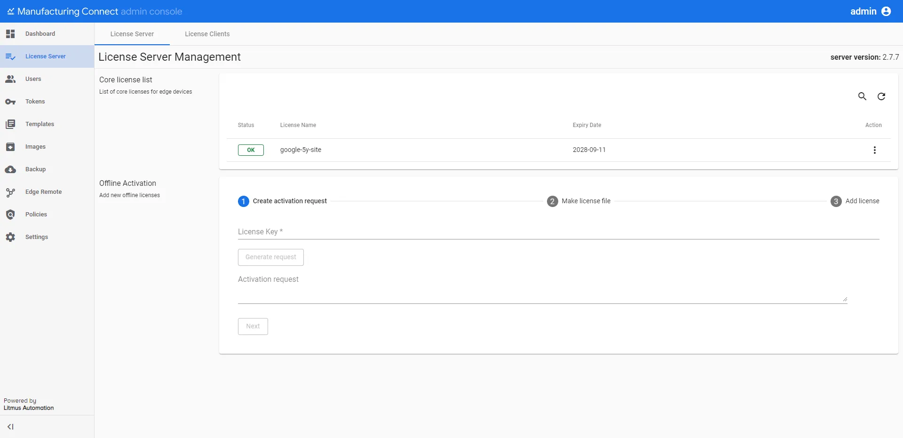Click the Tokens key icon

[10, 102]
